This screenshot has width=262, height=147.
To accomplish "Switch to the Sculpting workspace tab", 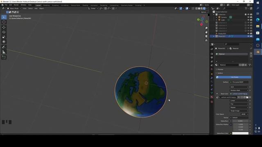I will pos(55,5).
